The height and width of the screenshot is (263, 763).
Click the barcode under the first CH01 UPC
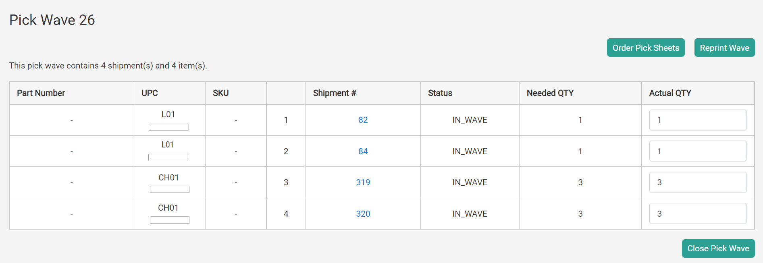169,188
